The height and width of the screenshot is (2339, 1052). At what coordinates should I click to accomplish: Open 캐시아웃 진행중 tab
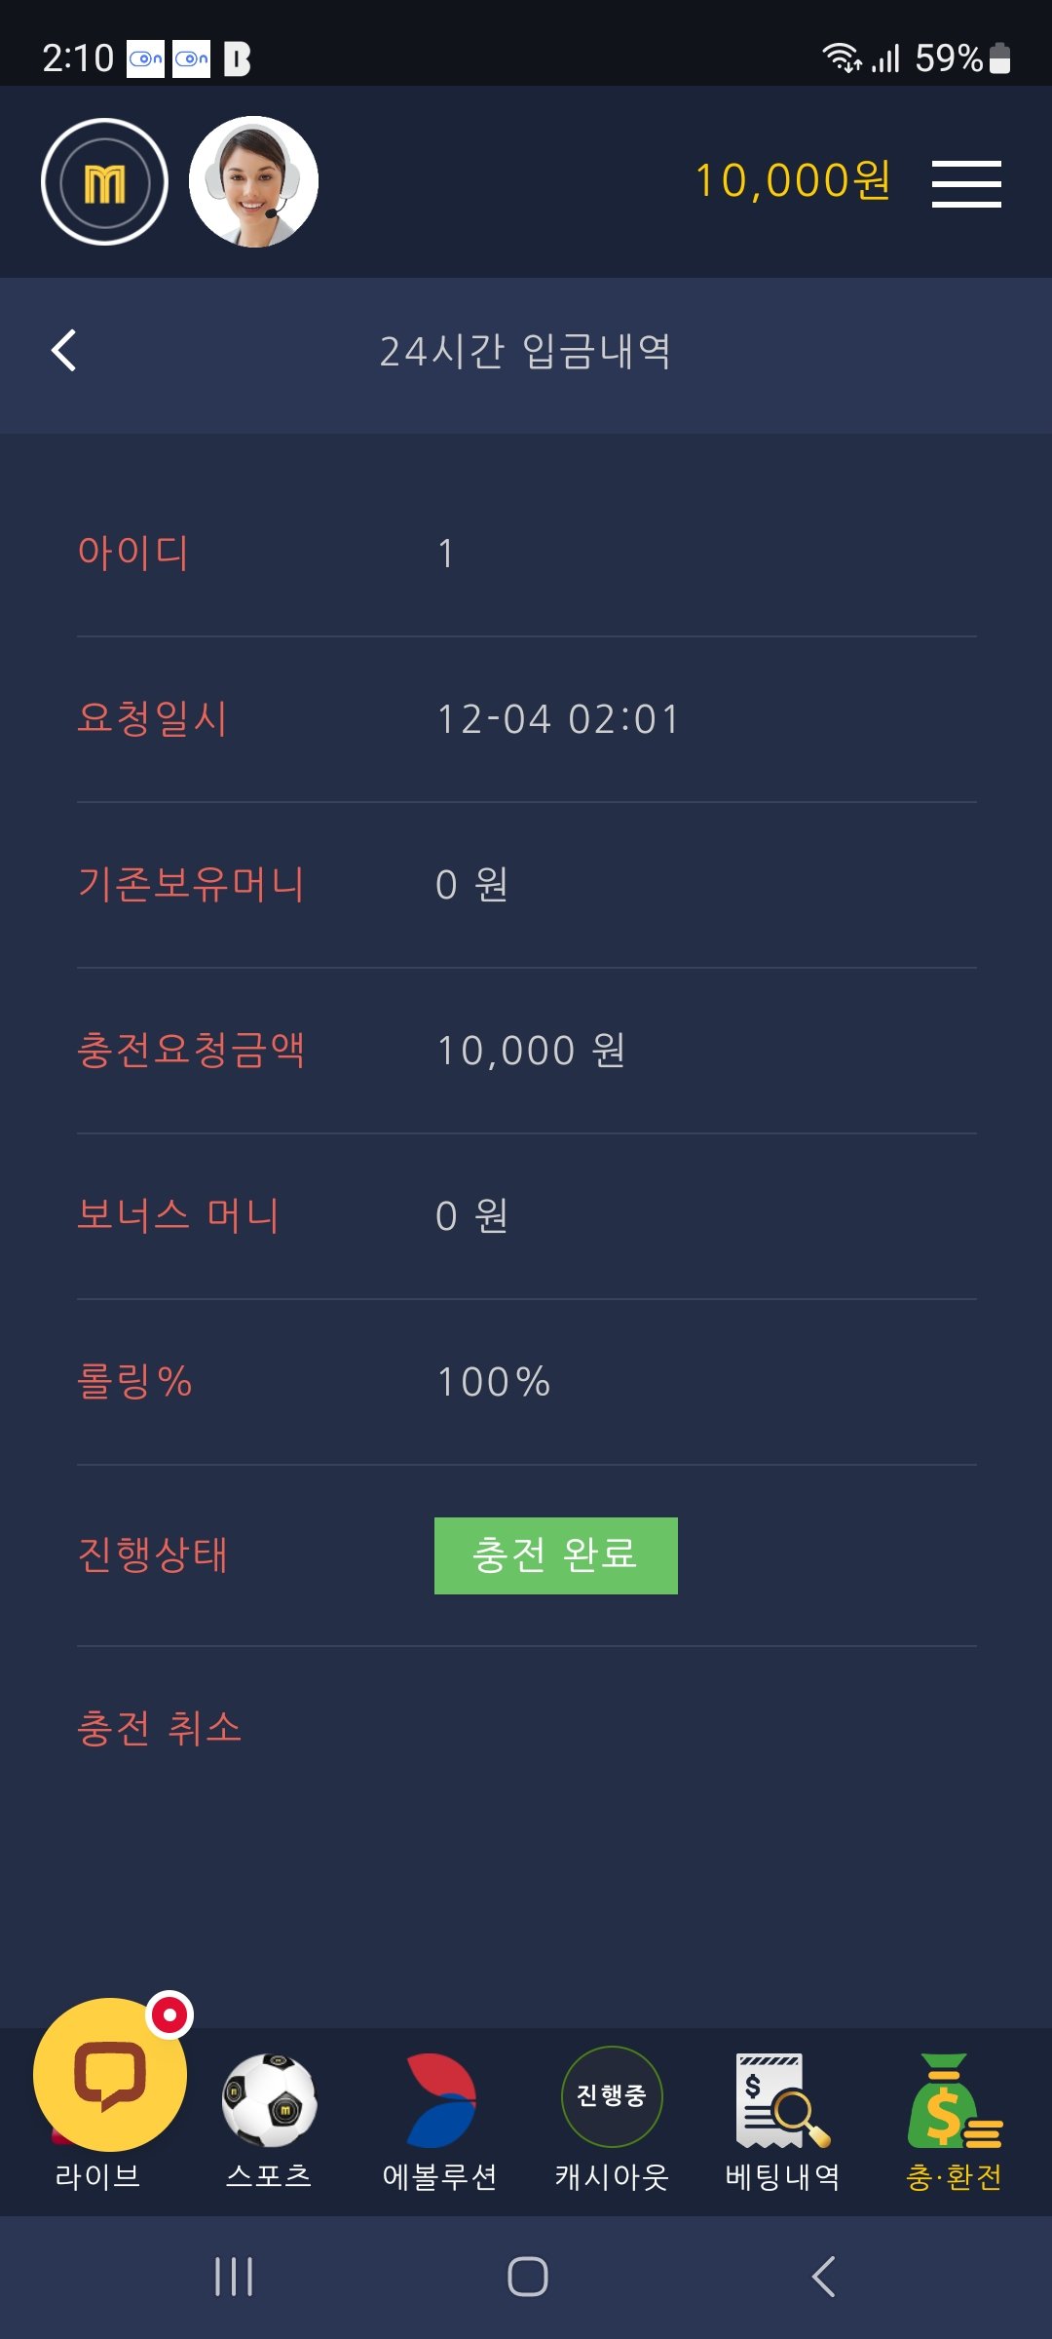[612, 2097]
